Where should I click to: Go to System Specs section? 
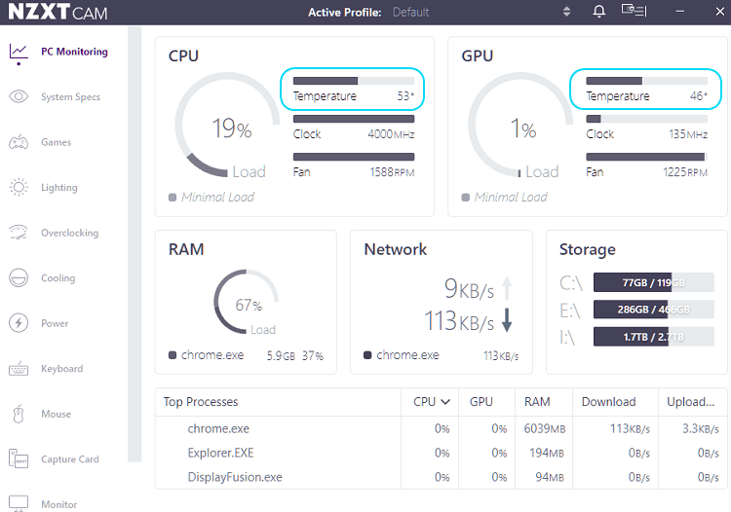tap(70, 96)
